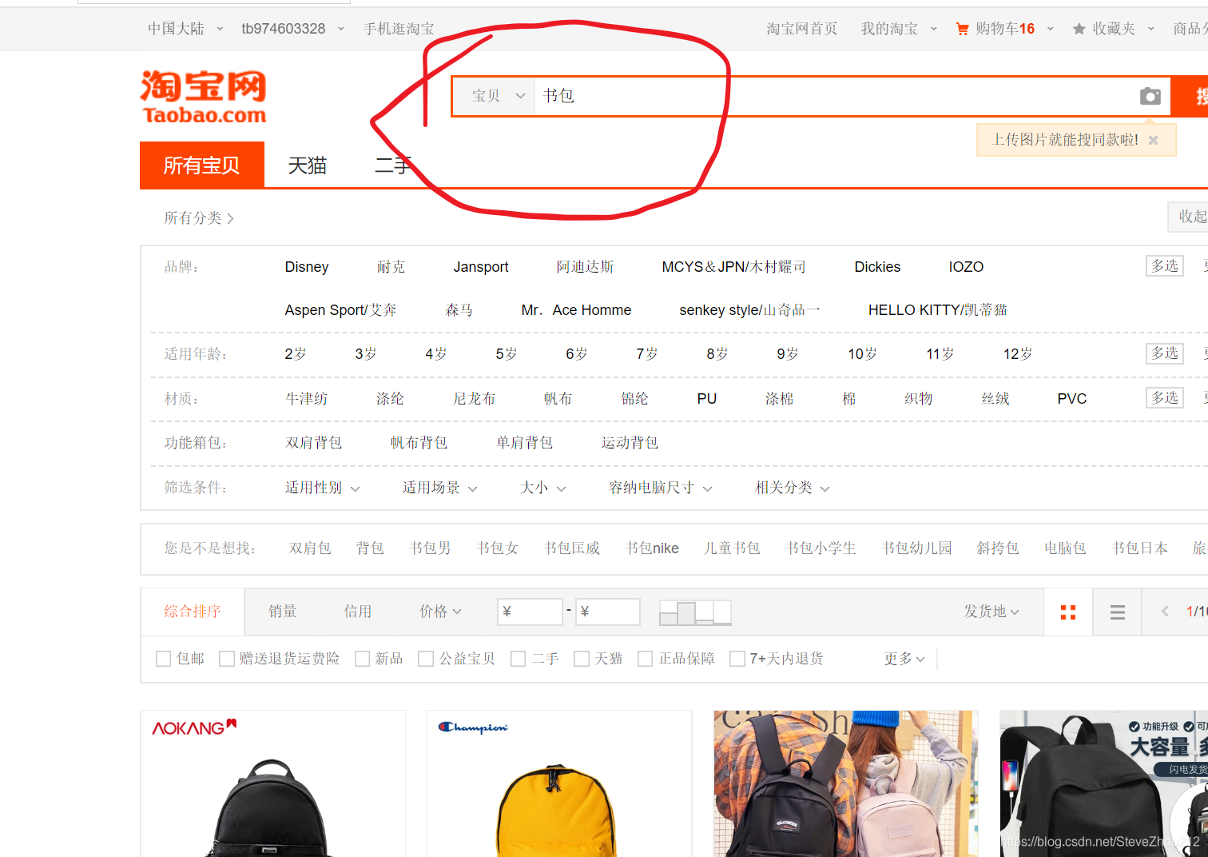Image resolution: width=1208 pixels, height=857 pixels.
Task: Filter by HELLO KITTY/凯蒂猫 brand
Action: coord(938,310)
